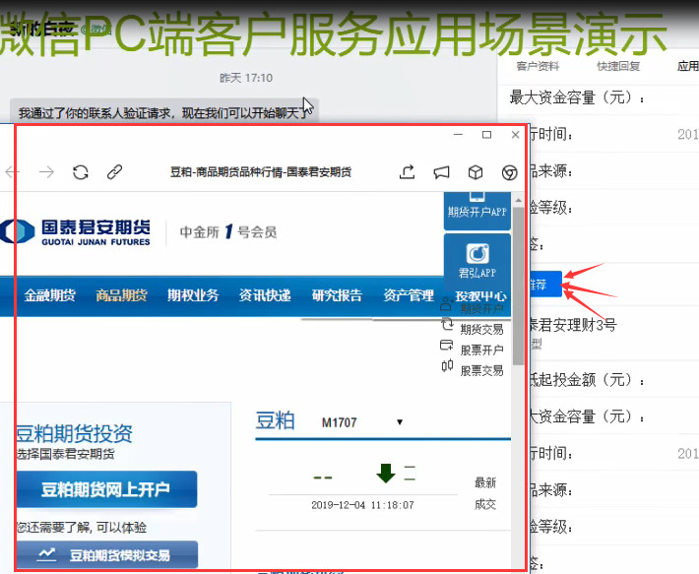699x574 pixels.
Task: Click the 期货交易 refresh-arrows icon
Action: (x=447, y=324)
